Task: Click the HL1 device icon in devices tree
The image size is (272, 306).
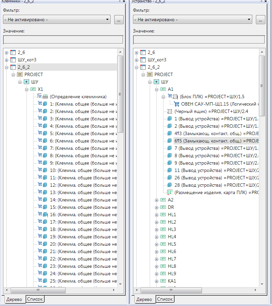Action: point(163,215)
